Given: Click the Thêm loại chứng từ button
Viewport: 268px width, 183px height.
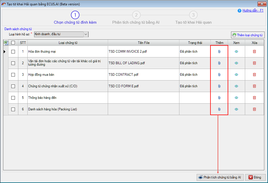Looking at the screenshot, I should [248, 35].
